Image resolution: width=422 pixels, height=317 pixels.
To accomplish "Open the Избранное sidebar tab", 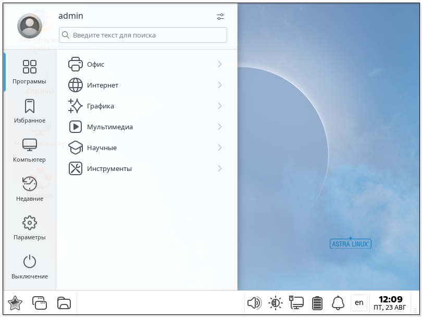I will (29, 111).
